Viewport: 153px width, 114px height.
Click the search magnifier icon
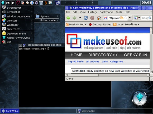150,18
